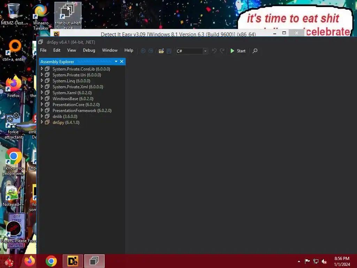
Task: Open file using the folder toolbar icon
Action: click(161, 51)
